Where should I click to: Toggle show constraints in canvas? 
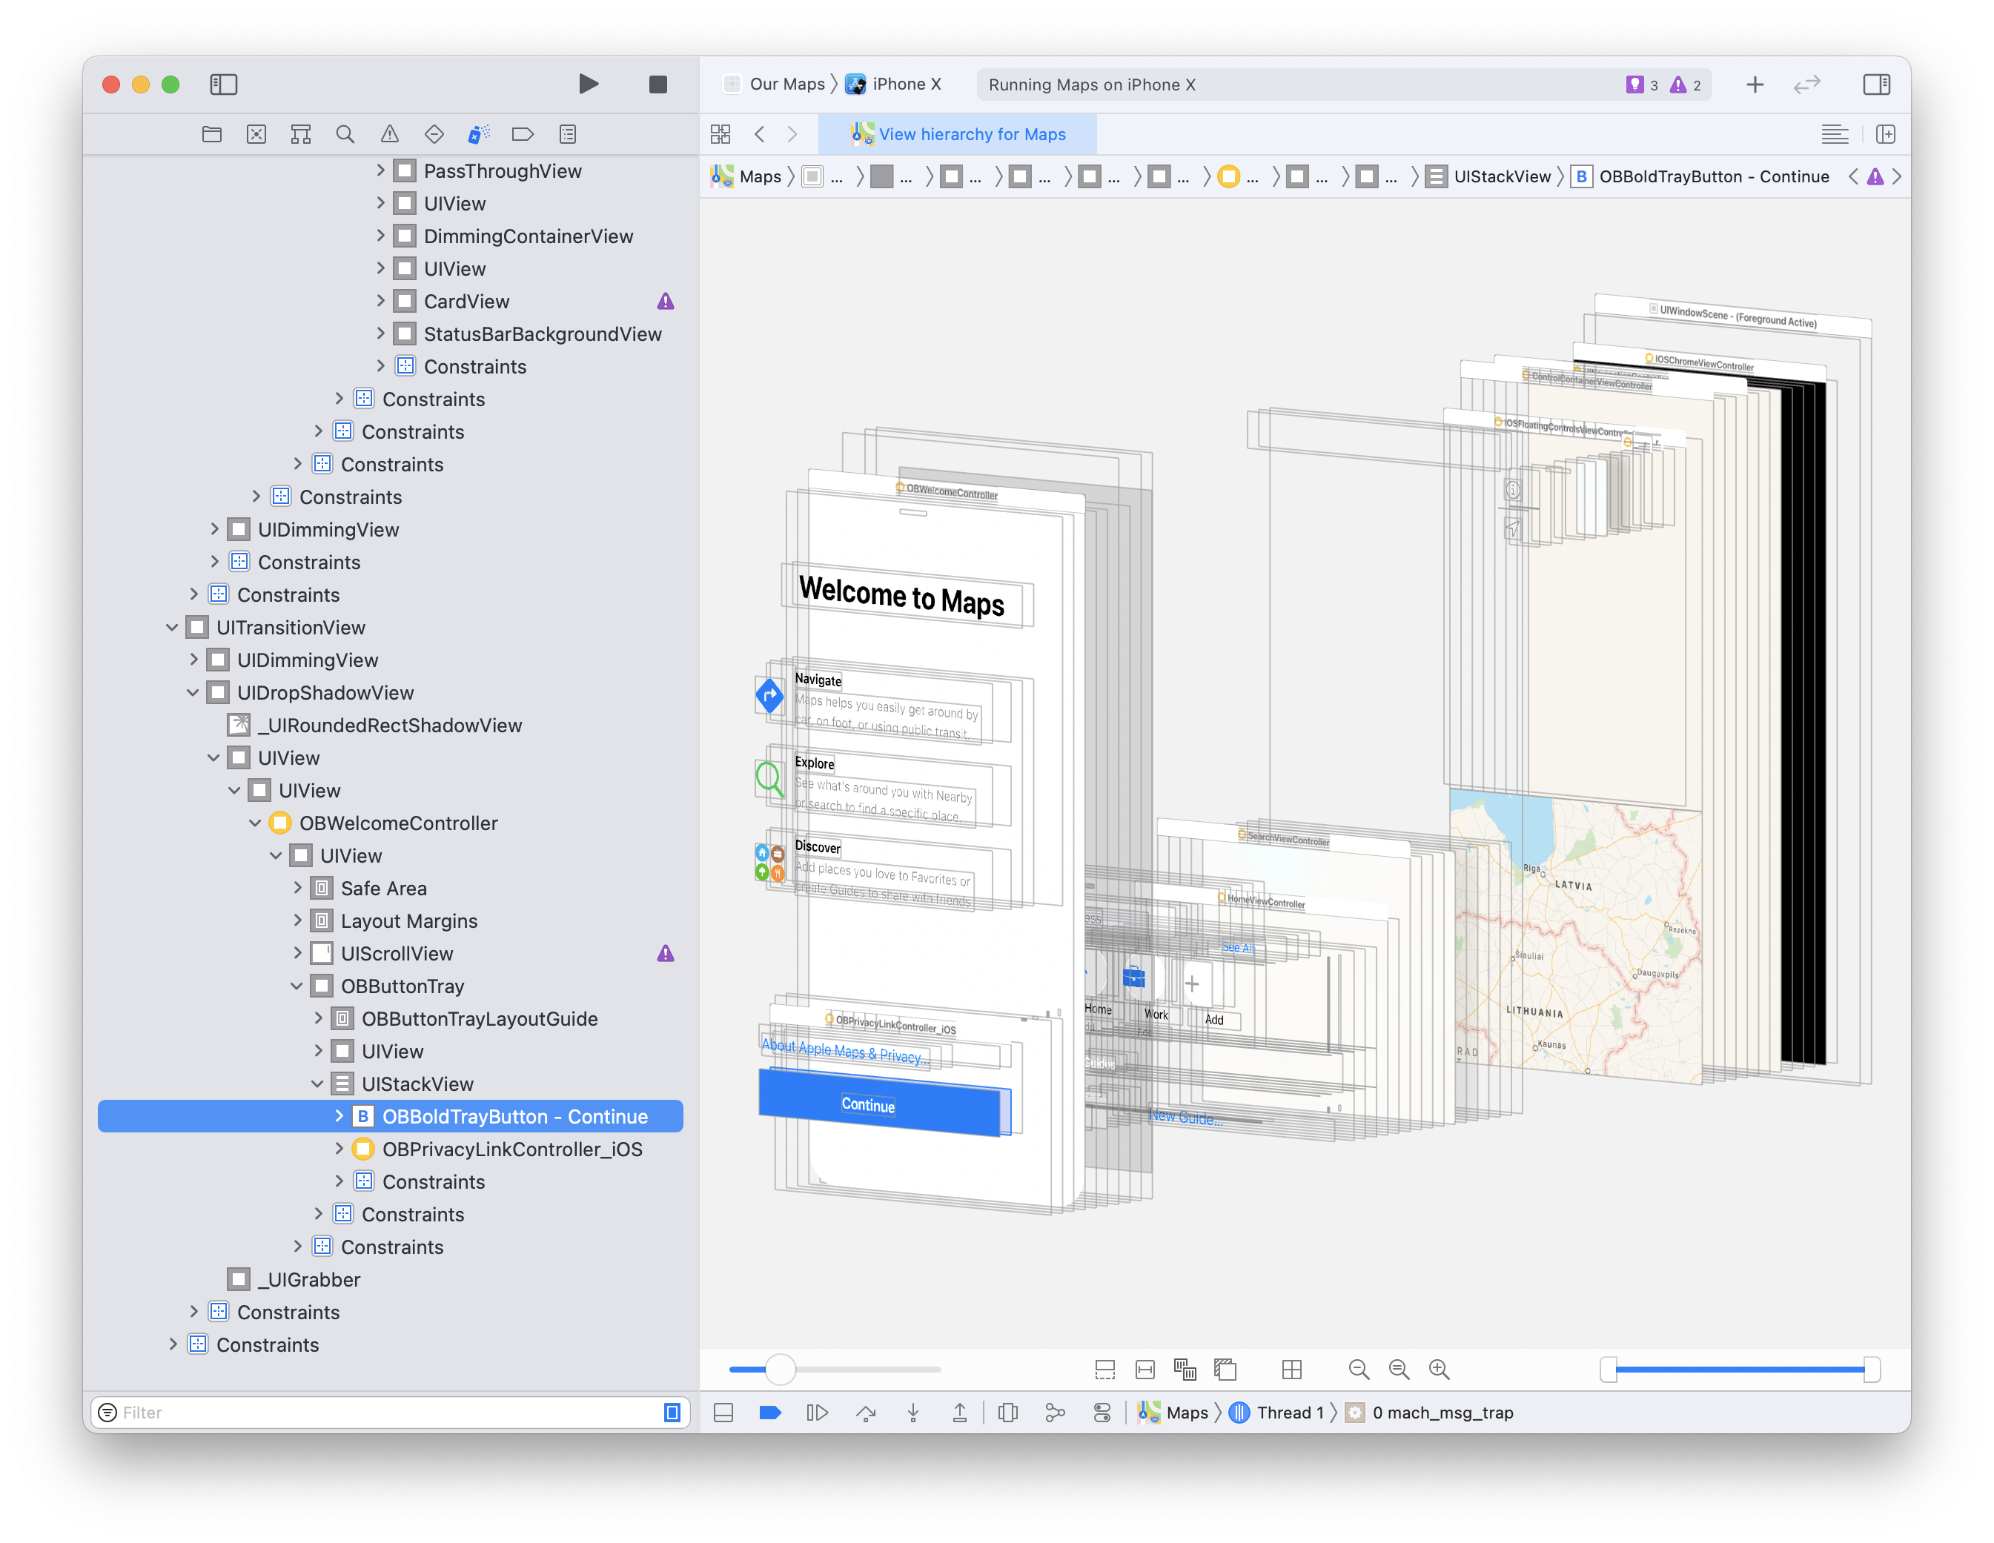tap(1145, 1369)
